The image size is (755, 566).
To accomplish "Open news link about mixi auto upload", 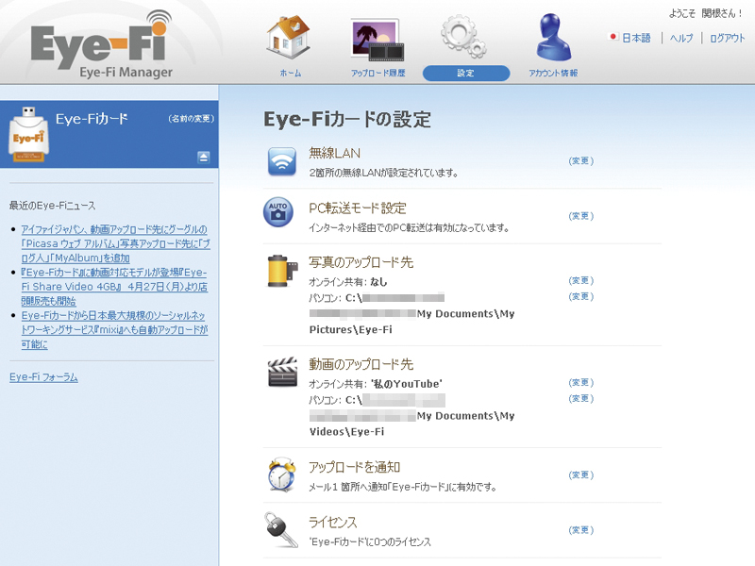I will [x=114, y=329].
